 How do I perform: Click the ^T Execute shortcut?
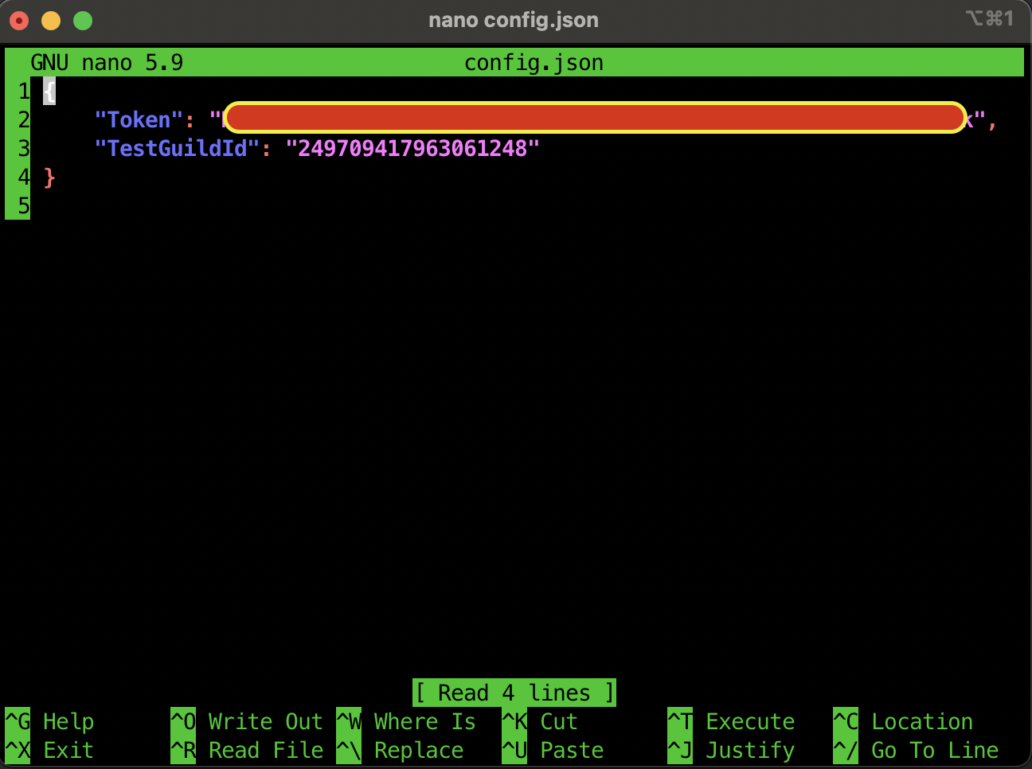click(x=731, y=721)
